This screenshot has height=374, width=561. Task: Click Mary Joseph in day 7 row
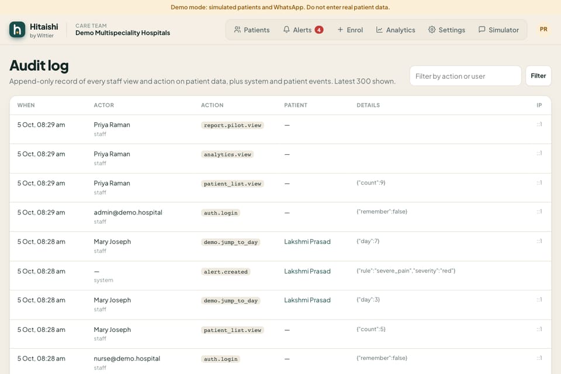pyautogui.click(x=112, y=241)
